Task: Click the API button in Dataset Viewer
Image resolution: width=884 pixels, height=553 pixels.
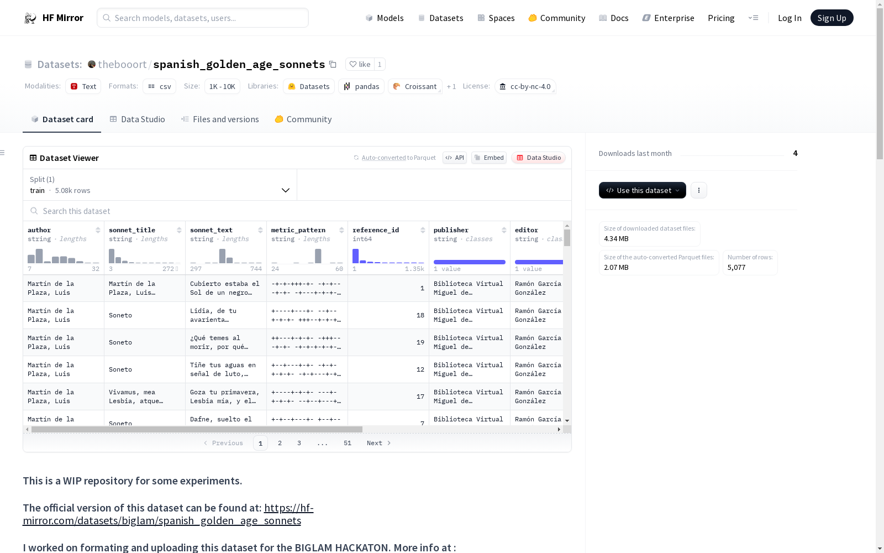Action: (455, 158)
